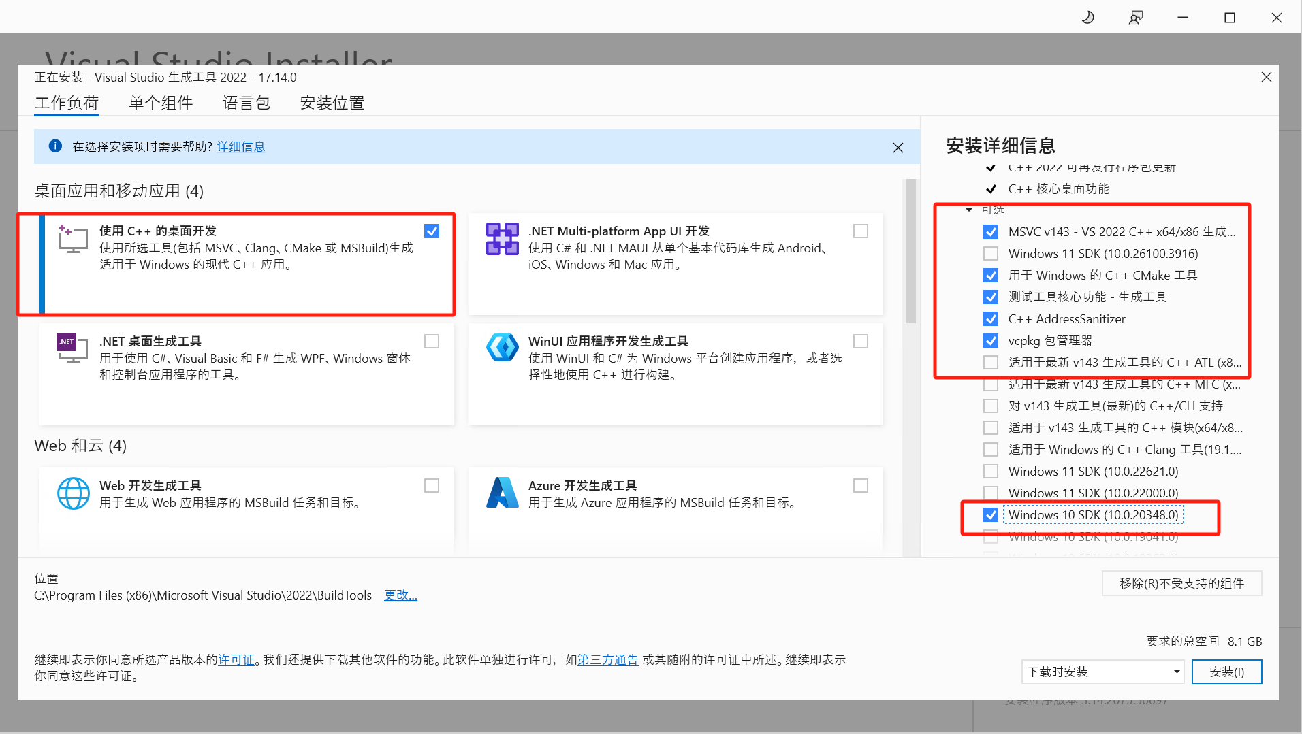Screen dimensions: 1302x739
Task: Uncheck the C++ desktop development workload
Action: click(x=432, y=231)
